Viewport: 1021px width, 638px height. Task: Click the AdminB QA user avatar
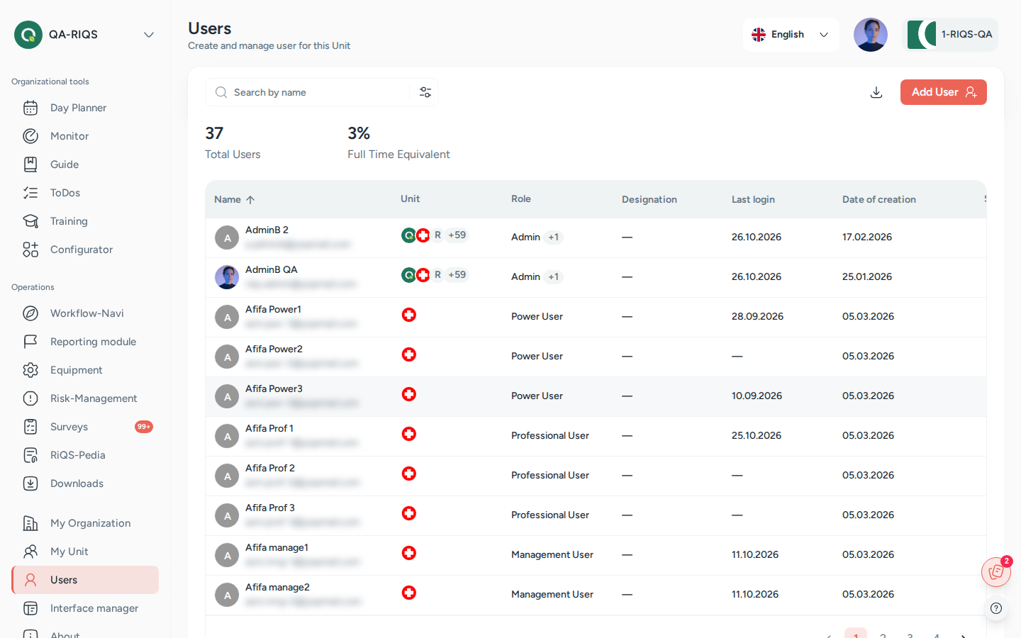227,277
